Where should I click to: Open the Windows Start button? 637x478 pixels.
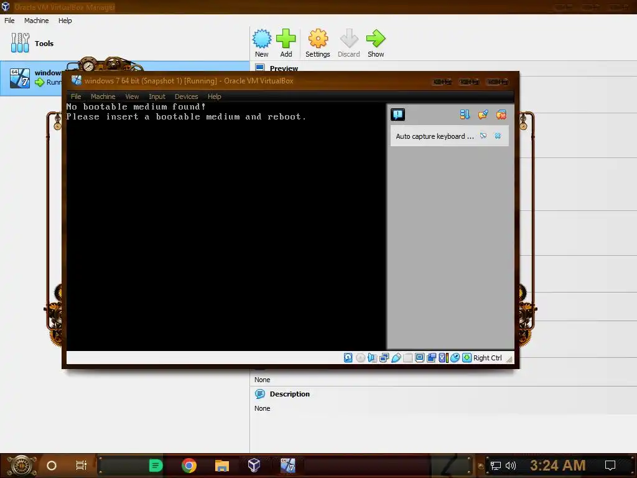pyautogui.click(x=22, y=466)
